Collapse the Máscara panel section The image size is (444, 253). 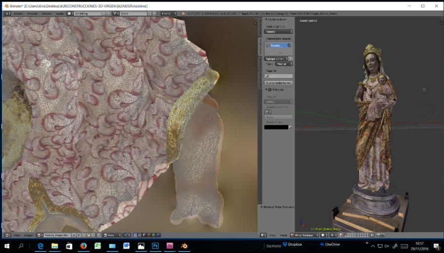[x=266, y=90]
